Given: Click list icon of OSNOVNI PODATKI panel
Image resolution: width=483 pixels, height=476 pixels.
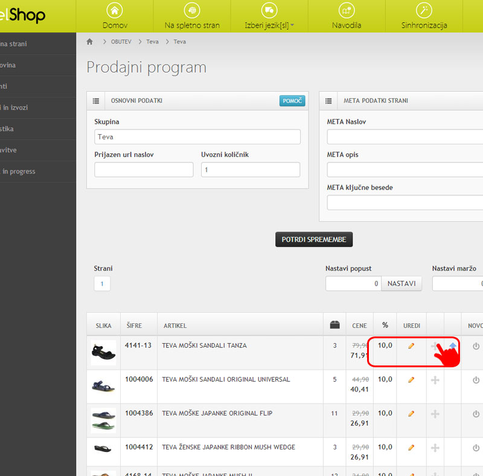Looking at the screenshot, I should coord(96,101).
